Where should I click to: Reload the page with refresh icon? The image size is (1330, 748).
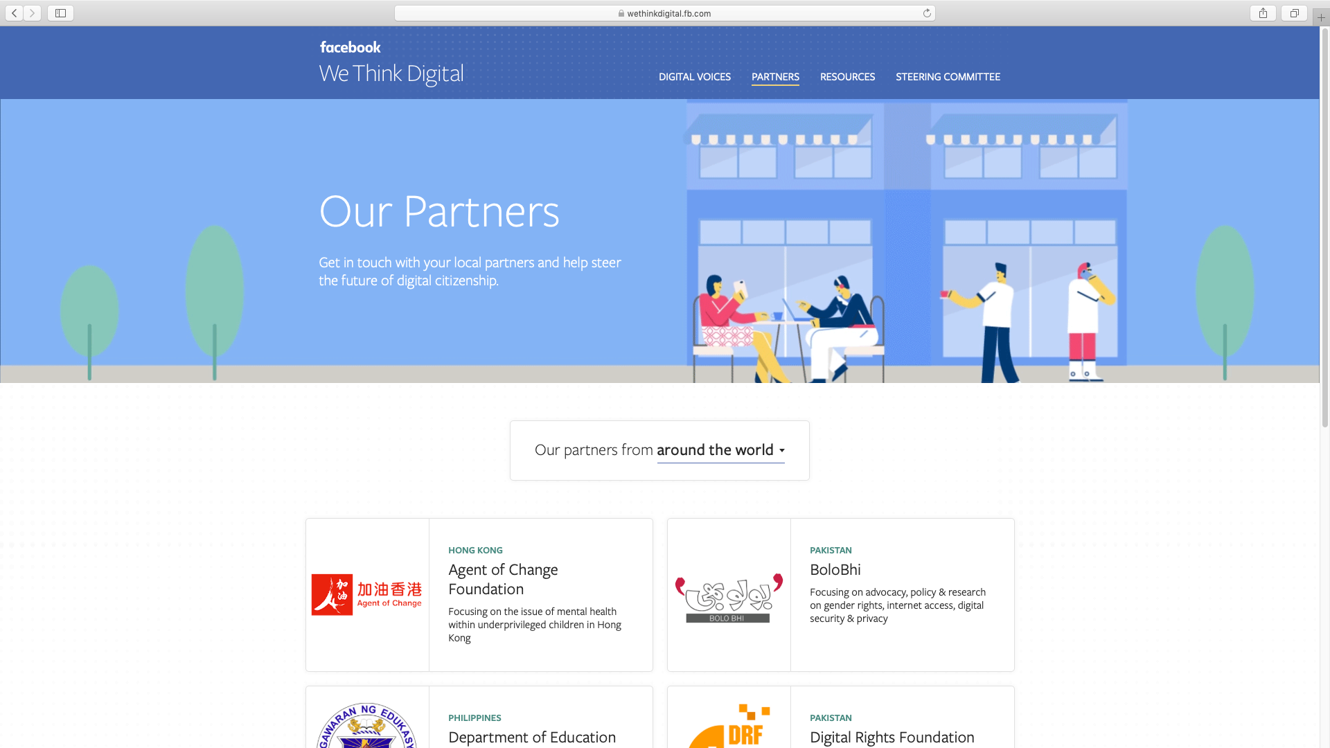[927, 13]
